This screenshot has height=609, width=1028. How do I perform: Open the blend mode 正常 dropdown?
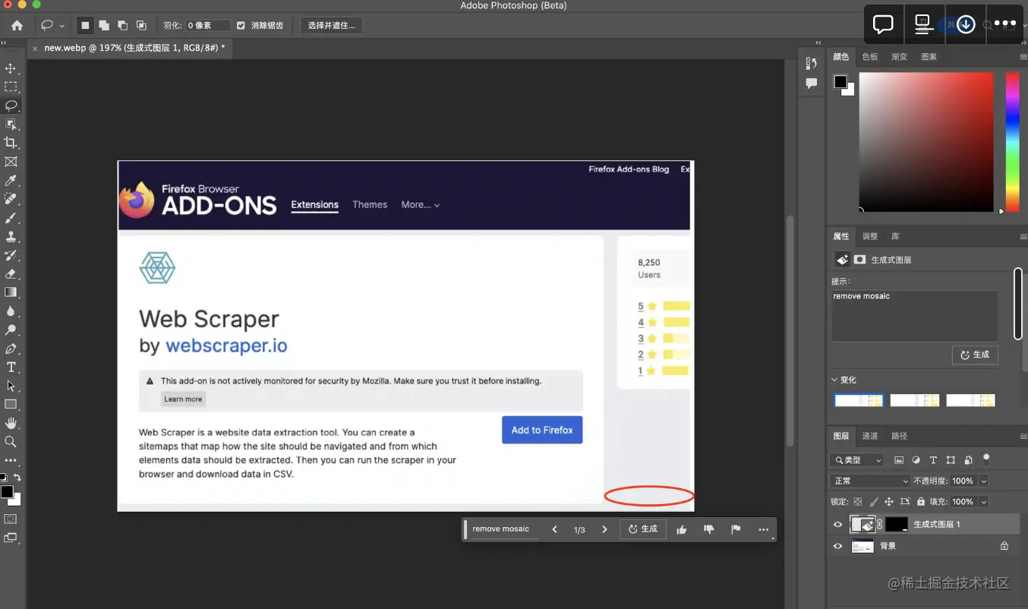pyautogui.click(x=869, y=481)
